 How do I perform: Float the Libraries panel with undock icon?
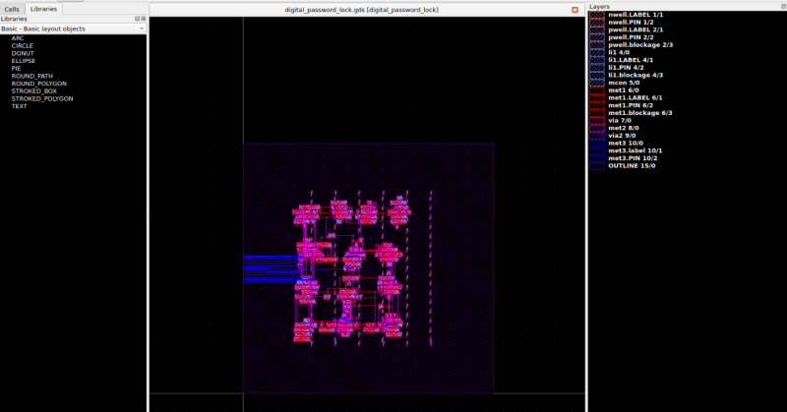pyautogui.click(x=137, y=19)
